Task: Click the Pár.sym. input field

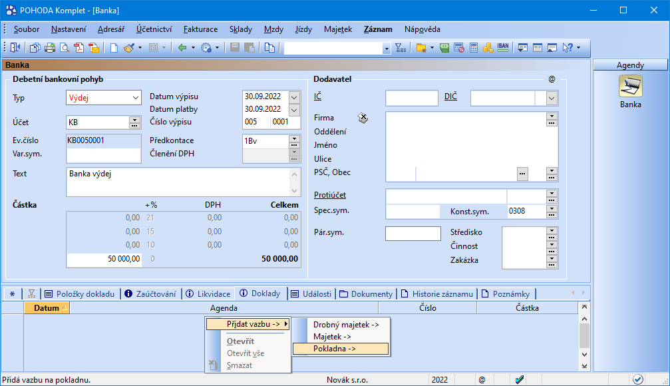Action: (x=413, y=234)
